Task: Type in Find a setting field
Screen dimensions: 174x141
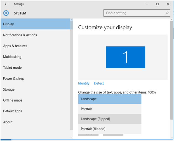Action: tap(134, 13)
